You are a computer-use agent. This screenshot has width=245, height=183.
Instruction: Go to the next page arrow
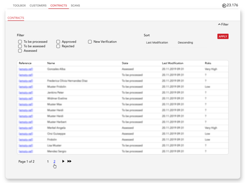pyautogui.click(x=63, y=161)
